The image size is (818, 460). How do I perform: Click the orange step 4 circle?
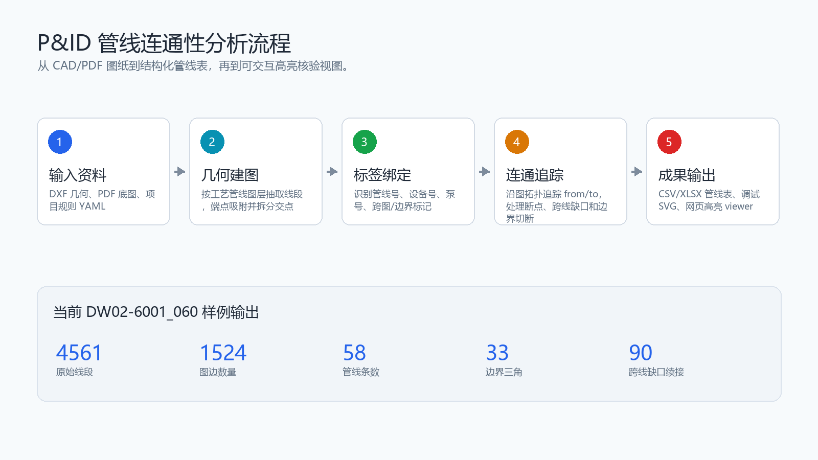[517, 142]
